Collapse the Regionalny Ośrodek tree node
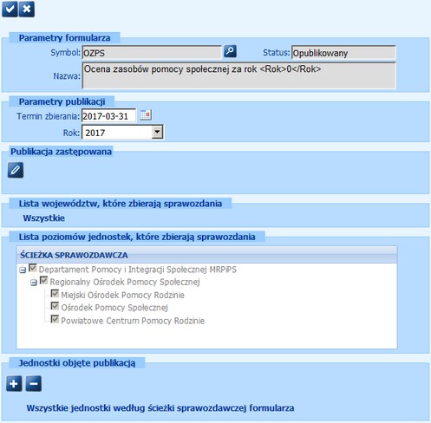The height and width of the screenshot is (423, 431). pyautogui.click(x=34, y=283)
